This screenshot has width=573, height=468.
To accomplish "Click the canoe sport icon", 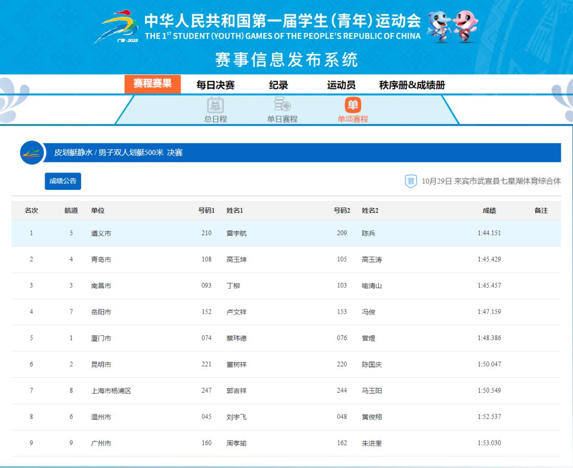I will [x=32, y=153].
